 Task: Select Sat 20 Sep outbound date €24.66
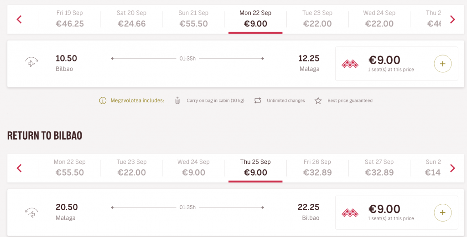[x=132, y=19]
